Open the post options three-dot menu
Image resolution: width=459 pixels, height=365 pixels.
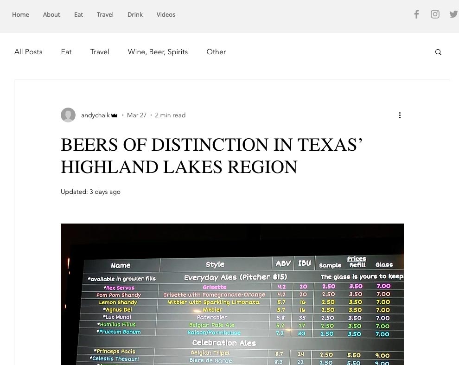[400, 115]
